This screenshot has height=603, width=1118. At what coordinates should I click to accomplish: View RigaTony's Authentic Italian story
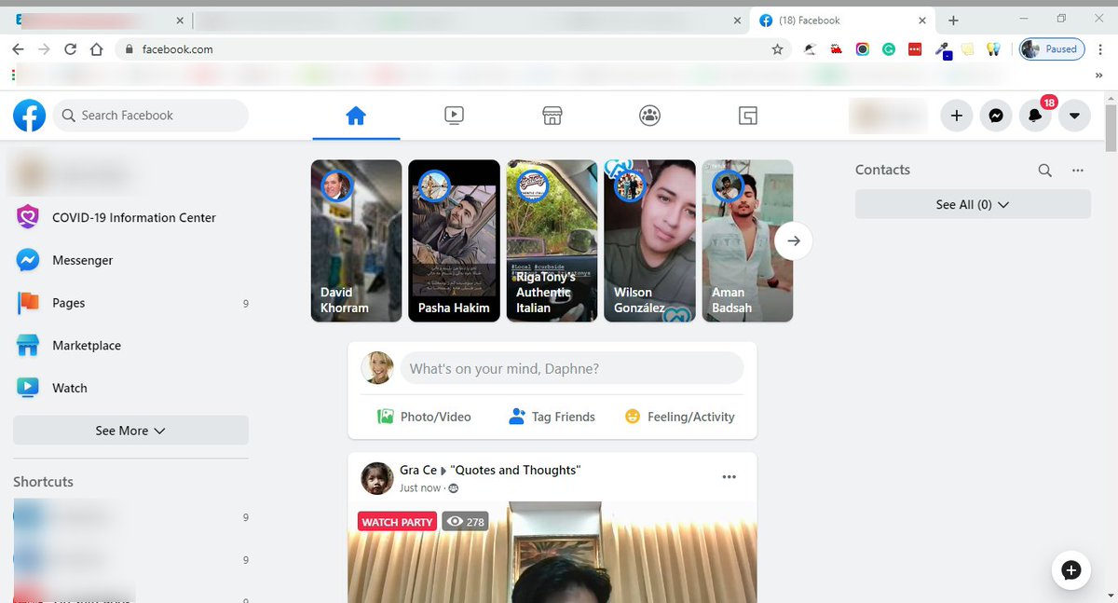coord(552,240)
